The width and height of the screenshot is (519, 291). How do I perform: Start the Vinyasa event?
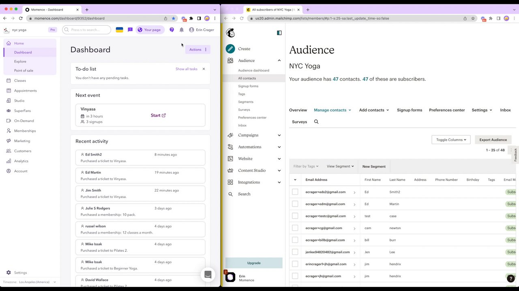click(158, 115)
